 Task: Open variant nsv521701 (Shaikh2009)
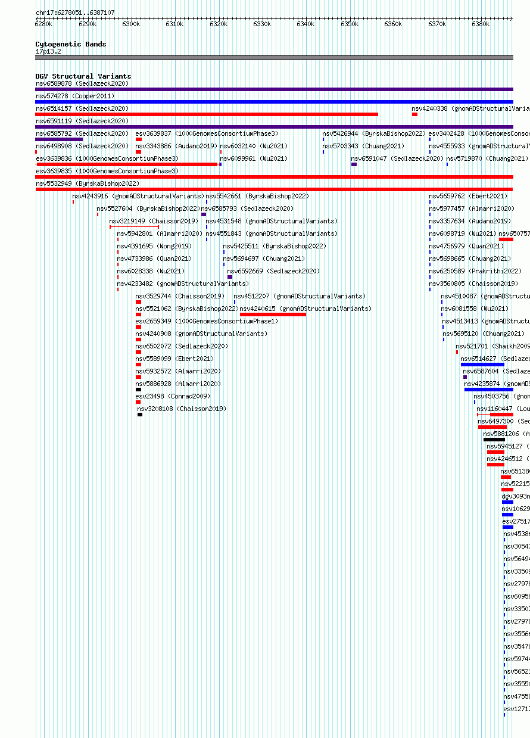[493, 346]
